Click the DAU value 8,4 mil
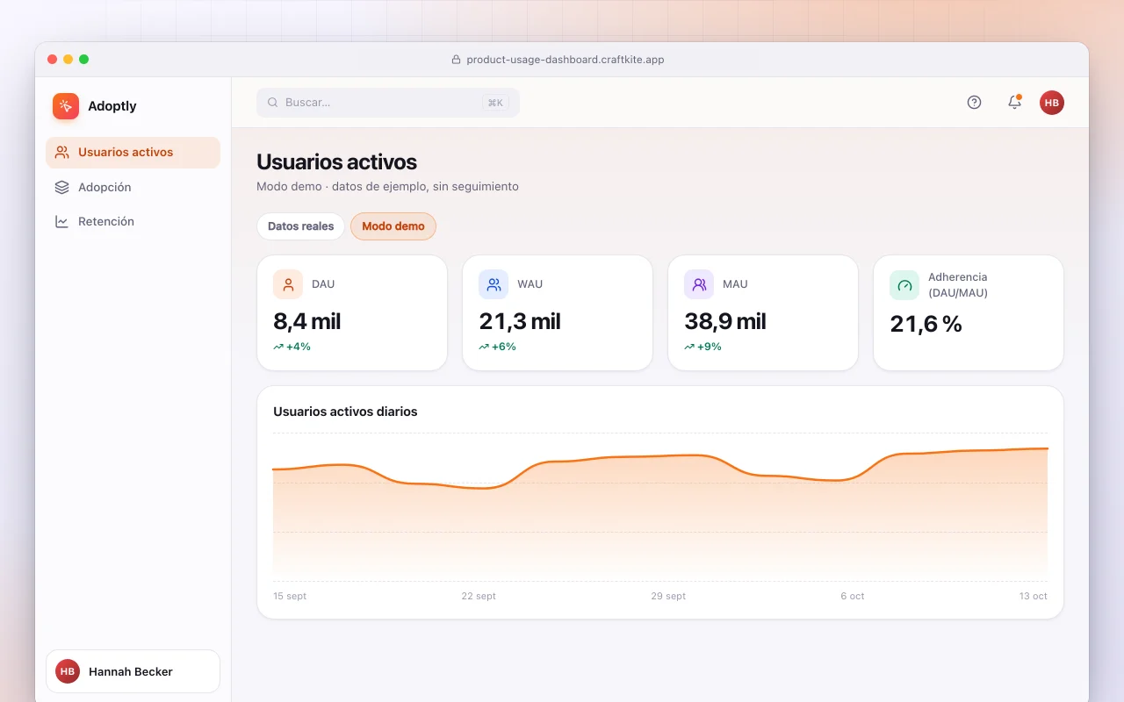Image resolution: width=1124 pixels, height=702 pixels. click(x=307, y=321)
